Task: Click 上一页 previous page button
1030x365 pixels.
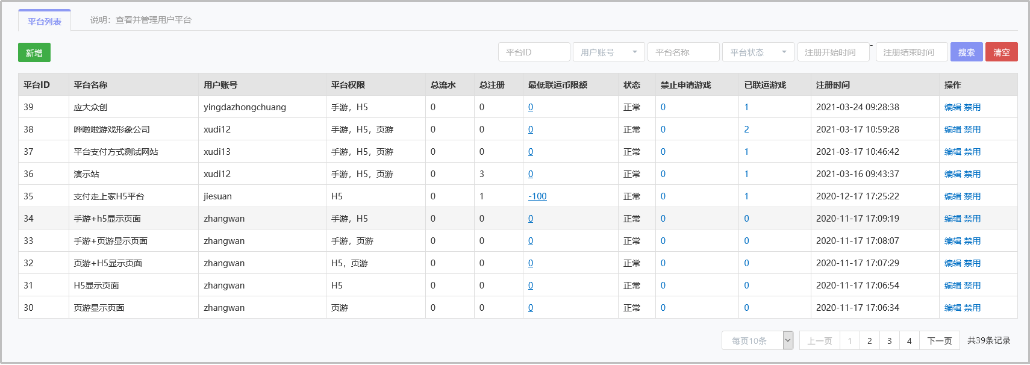Action: pyautogui.click(x=819, y=340)
